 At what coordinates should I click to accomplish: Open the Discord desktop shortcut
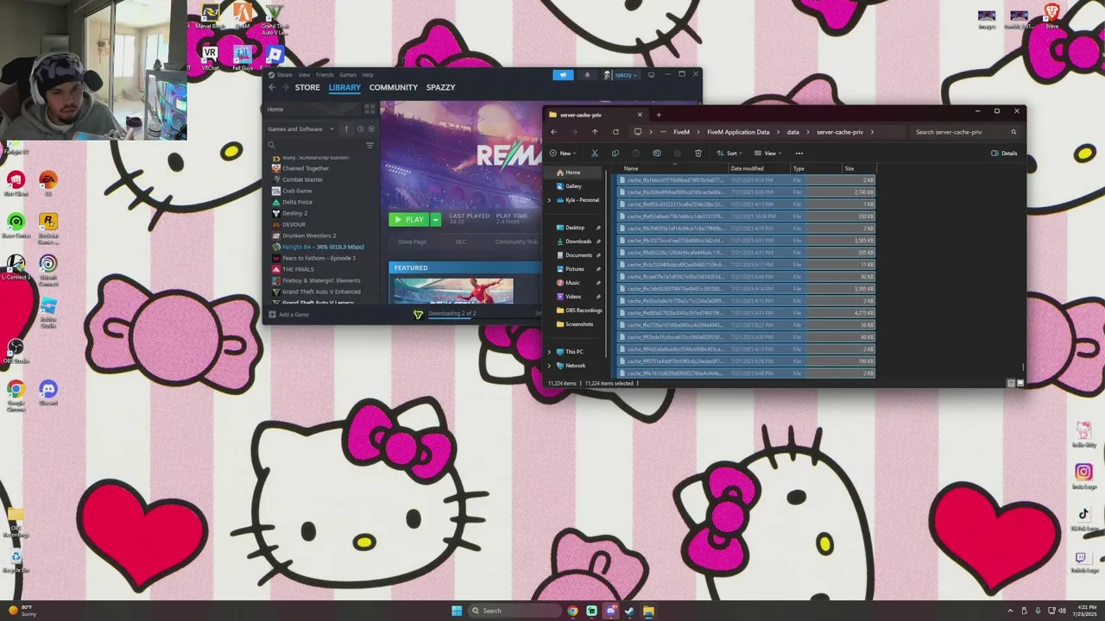click(x=48, y=393)
